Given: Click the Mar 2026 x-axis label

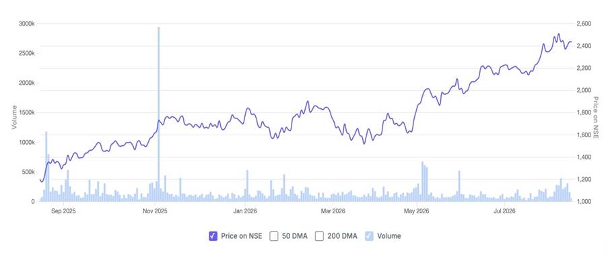Looking at the screenshot, I should 333,211.
